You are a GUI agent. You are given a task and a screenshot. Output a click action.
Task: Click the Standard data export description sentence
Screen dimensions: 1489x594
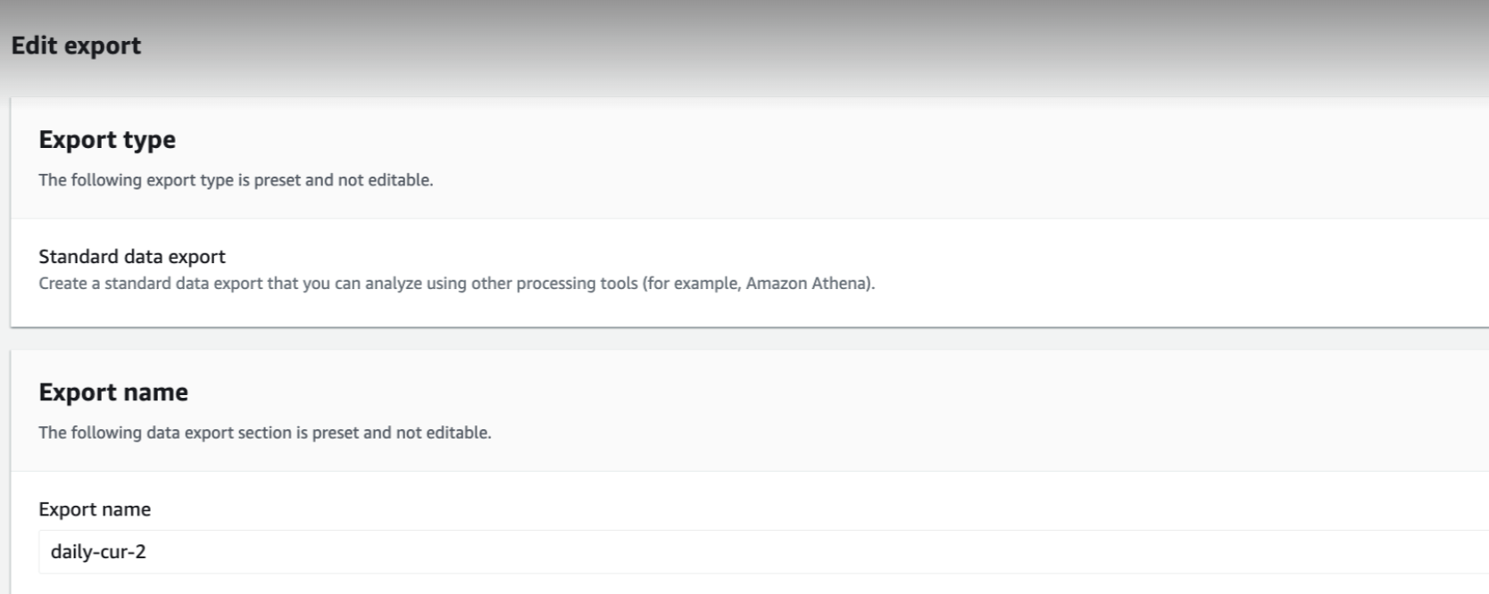456,284
